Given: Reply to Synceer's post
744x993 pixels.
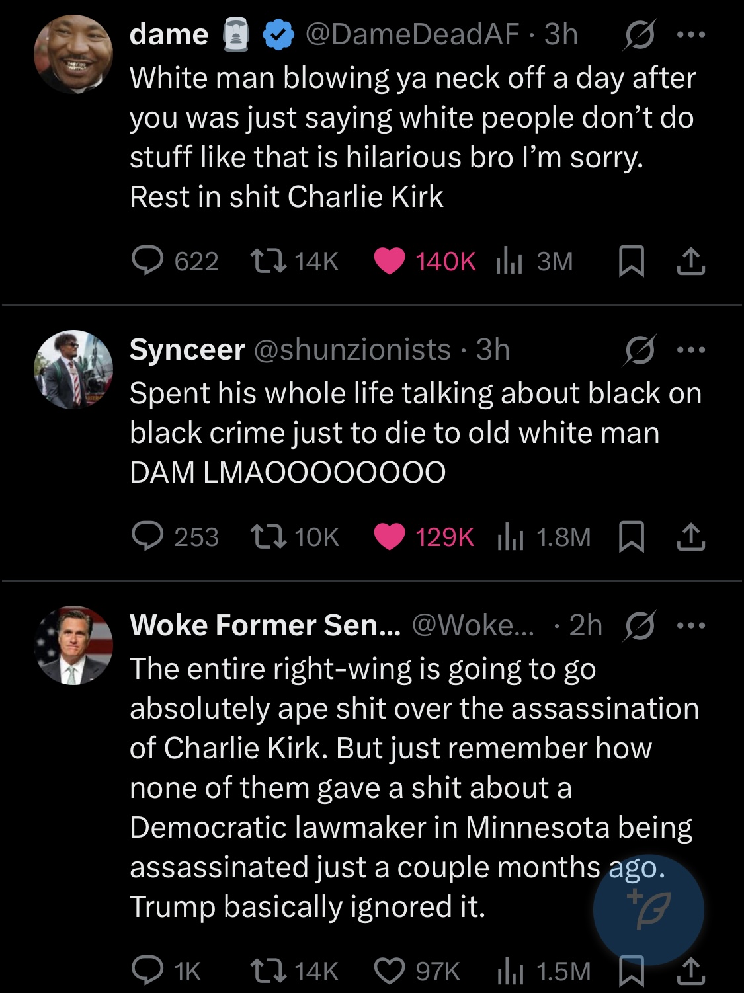Looking at the screenshot, I should pos(147,536).
